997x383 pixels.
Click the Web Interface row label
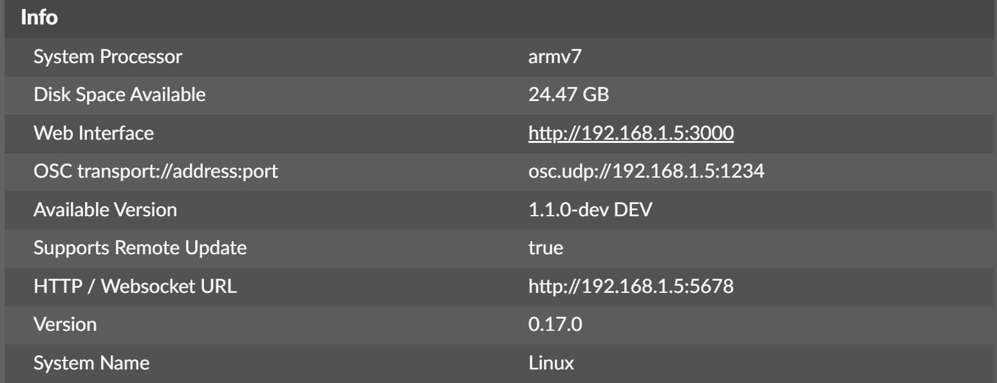click(x=93, y=134)
